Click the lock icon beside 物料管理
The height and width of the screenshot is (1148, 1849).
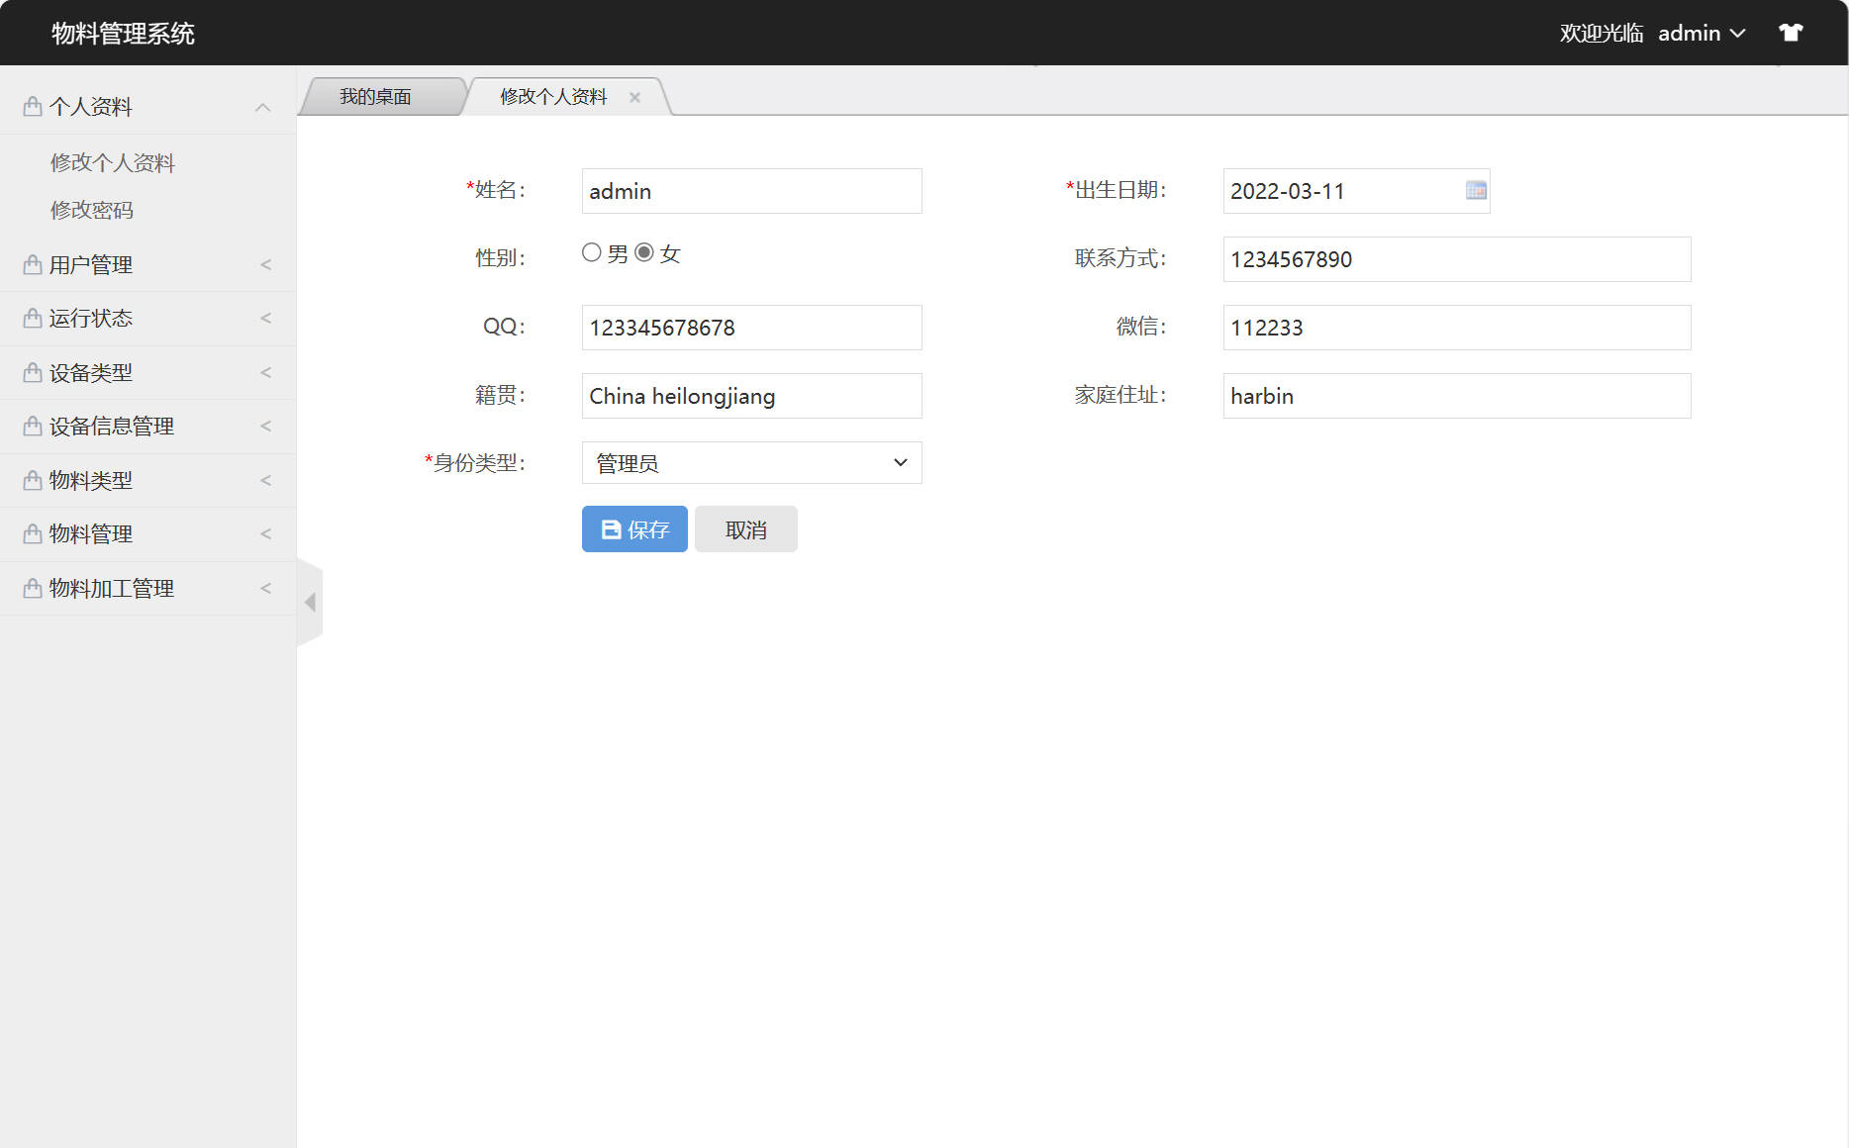click(33, 533)
